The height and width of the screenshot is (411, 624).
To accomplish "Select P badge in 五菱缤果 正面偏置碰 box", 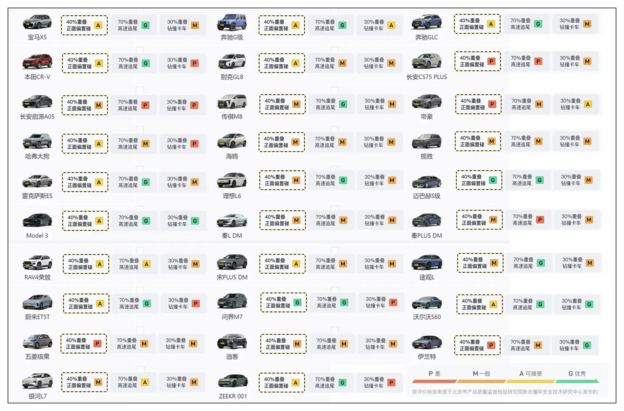I will click(x=97, y=344).
